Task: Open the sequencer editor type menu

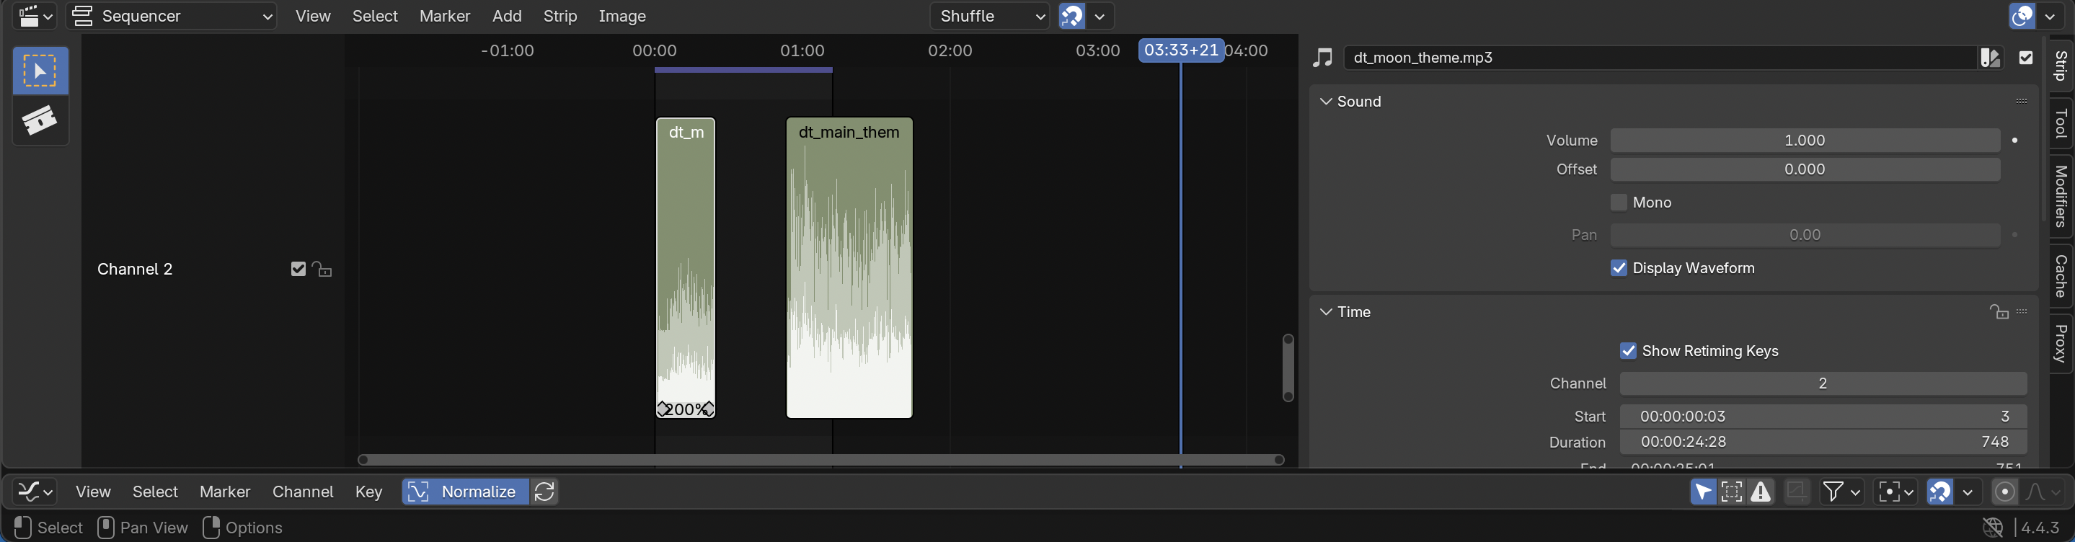Action: click(35, 16)
